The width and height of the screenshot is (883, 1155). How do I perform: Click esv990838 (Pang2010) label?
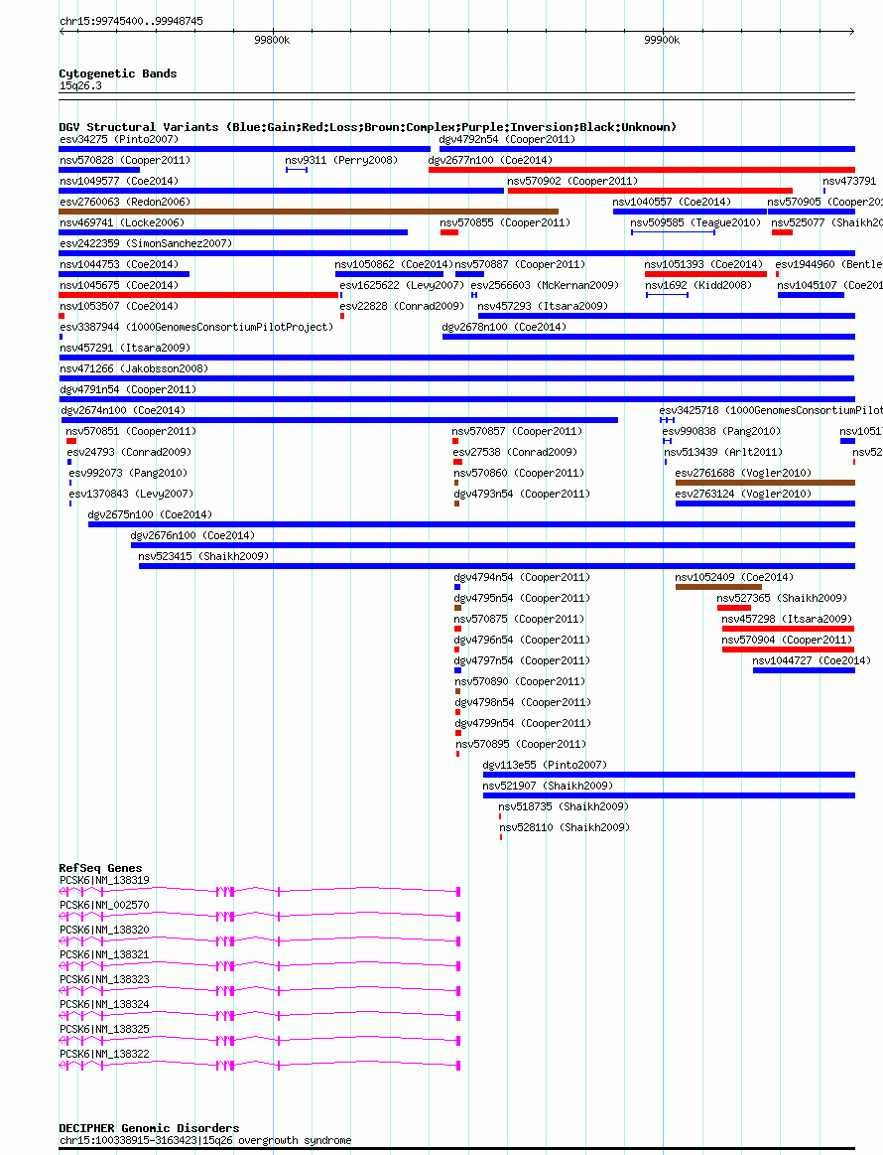(721, 431)
